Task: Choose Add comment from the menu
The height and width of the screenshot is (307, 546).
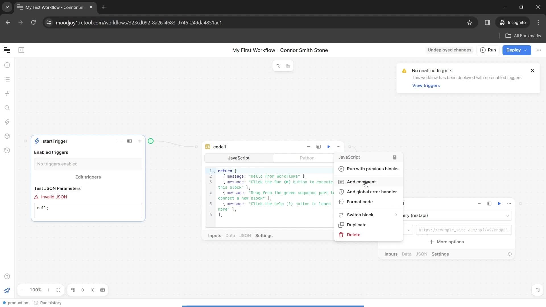Action: 368,182
